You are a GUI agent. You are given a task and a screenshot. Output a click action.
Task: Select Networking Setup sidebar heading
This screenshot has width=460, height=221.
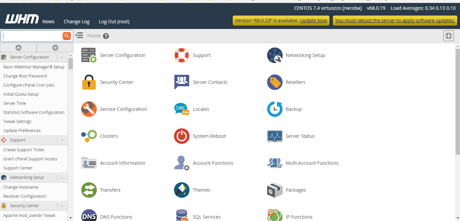[27, 178]
